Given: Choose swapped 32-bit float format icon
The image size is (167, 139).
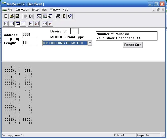Looking at the screenshot, I should [x=37, y=24].
